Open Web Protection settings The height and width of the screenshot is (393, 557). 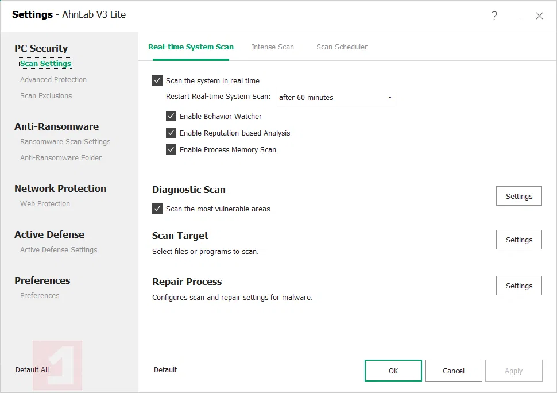[45, 203]
